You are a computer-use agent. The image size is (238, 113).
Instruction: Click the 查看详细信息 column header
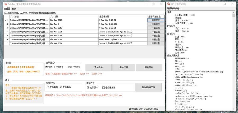(x=155, y=16)
